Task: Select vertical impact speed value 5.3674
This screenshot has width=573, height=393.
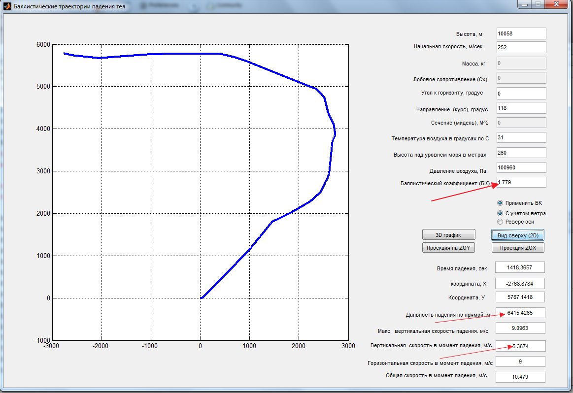Action: [x=520, y=346]
